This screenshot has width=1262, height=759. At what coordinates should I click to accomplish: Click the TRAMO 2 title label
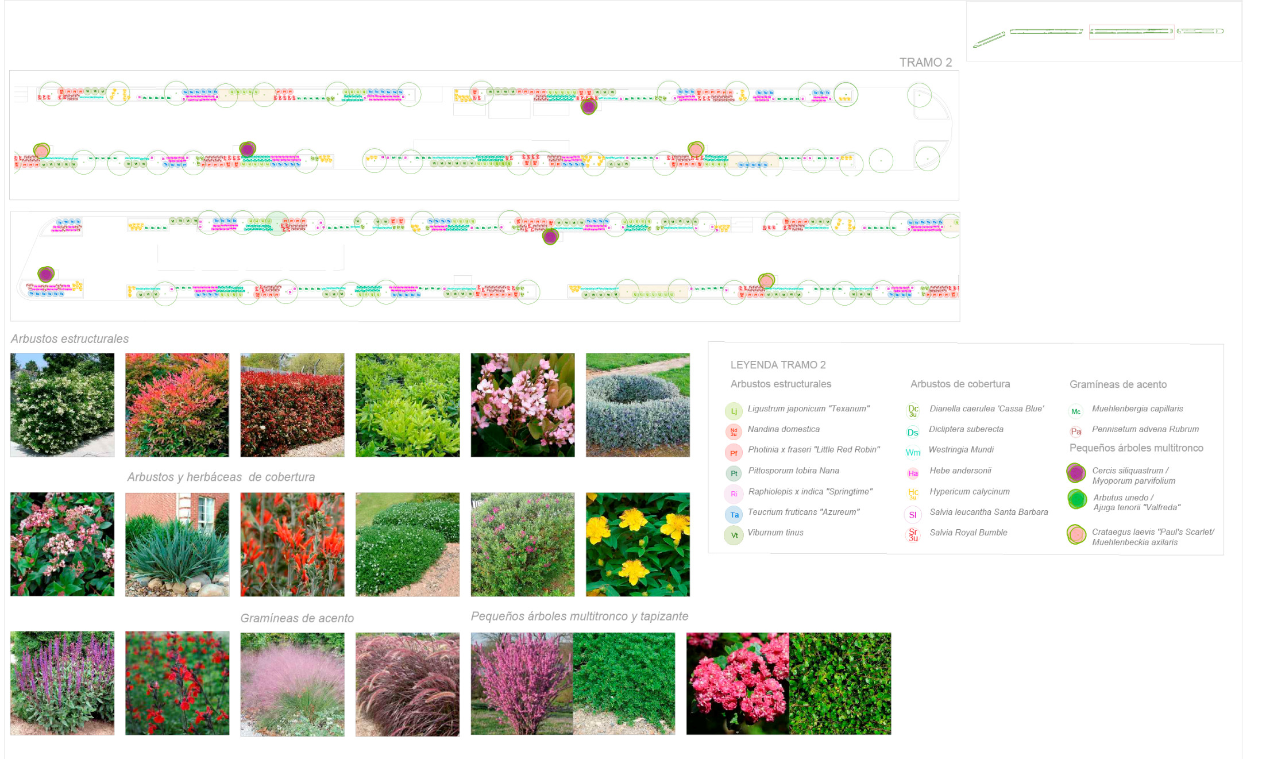tap(925, 62)
